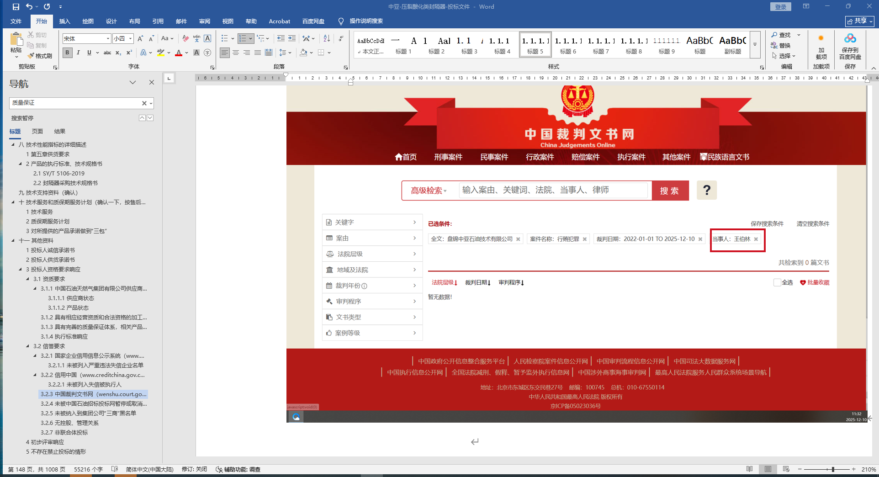Image resolution: width=879 pixels, height=477 pixels.
Task: Toggle superscript formatting
Action: click(x=129, y=53)
